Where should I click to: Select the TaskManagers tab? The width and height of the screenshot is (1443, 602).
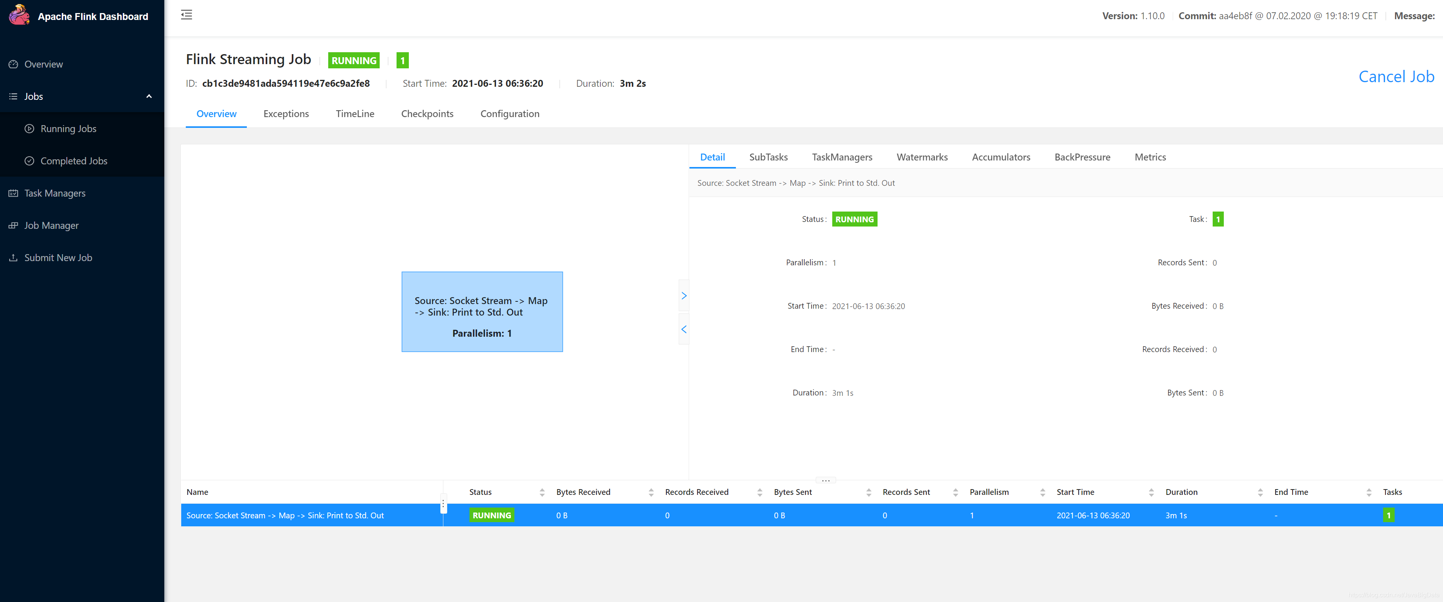click(x=842, y=157)
